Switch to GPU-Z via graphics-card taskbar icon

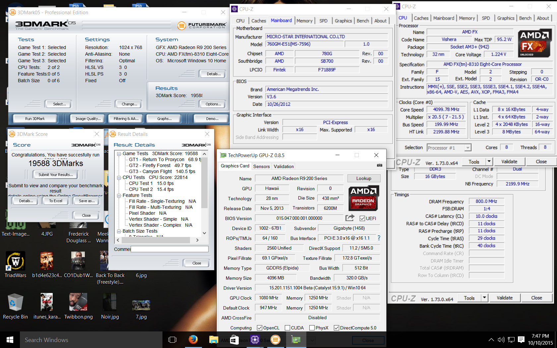[296, 340]
